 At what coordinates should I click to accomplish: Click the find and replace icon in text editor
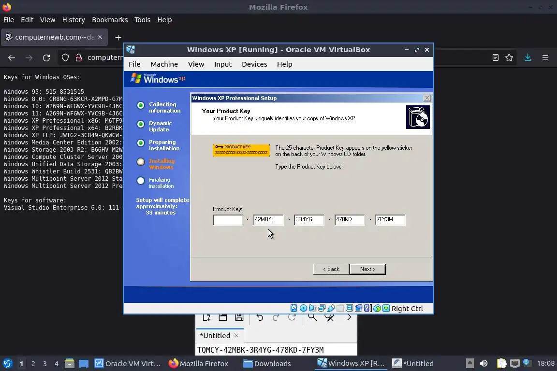330,317
